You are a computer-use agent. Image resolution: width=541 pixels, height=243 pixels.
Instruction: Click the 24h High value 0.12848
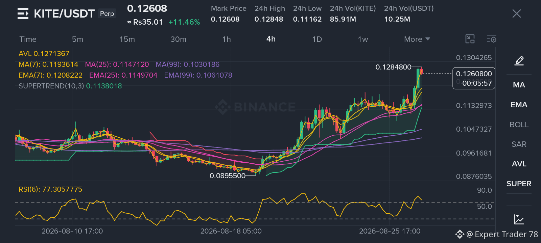pyautogui.click(x=269, y=19)
